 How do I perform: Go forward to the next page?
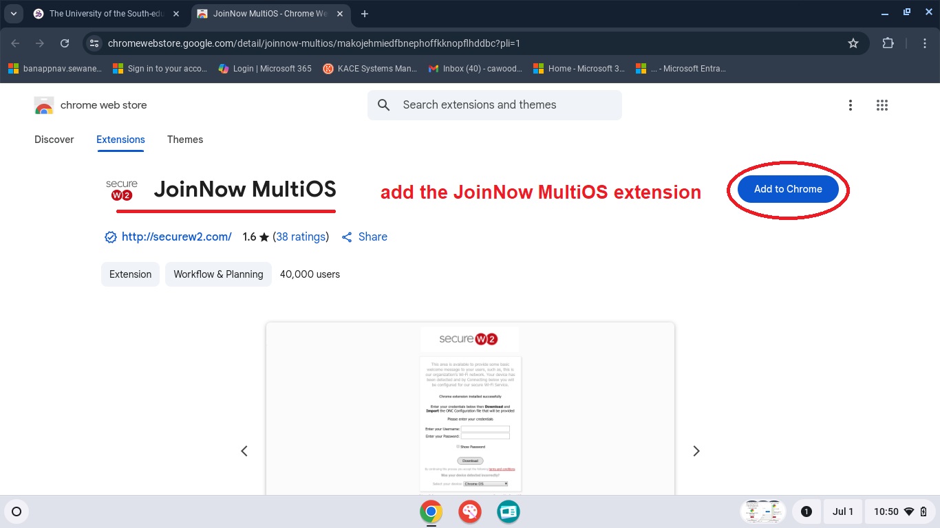tap(40, 43)
